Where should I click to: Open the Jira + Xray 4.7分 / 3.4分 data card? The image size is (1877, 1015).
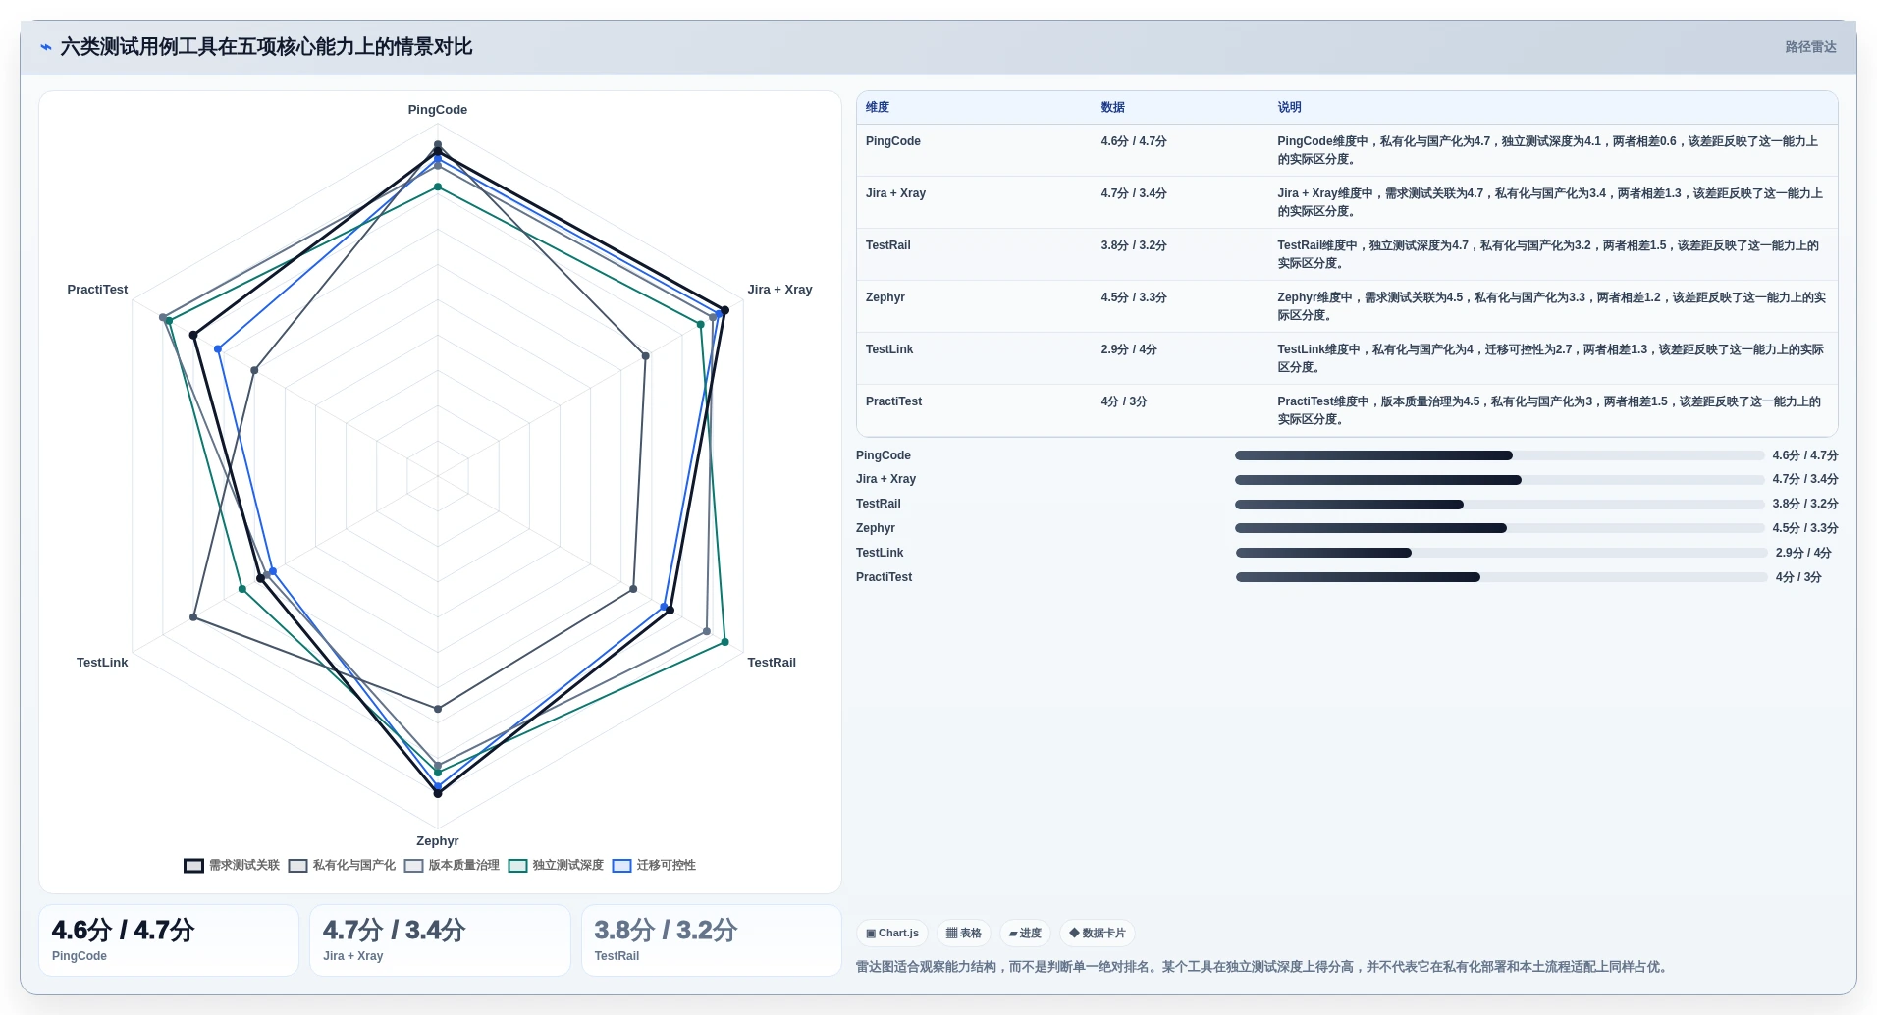[440, 940]
